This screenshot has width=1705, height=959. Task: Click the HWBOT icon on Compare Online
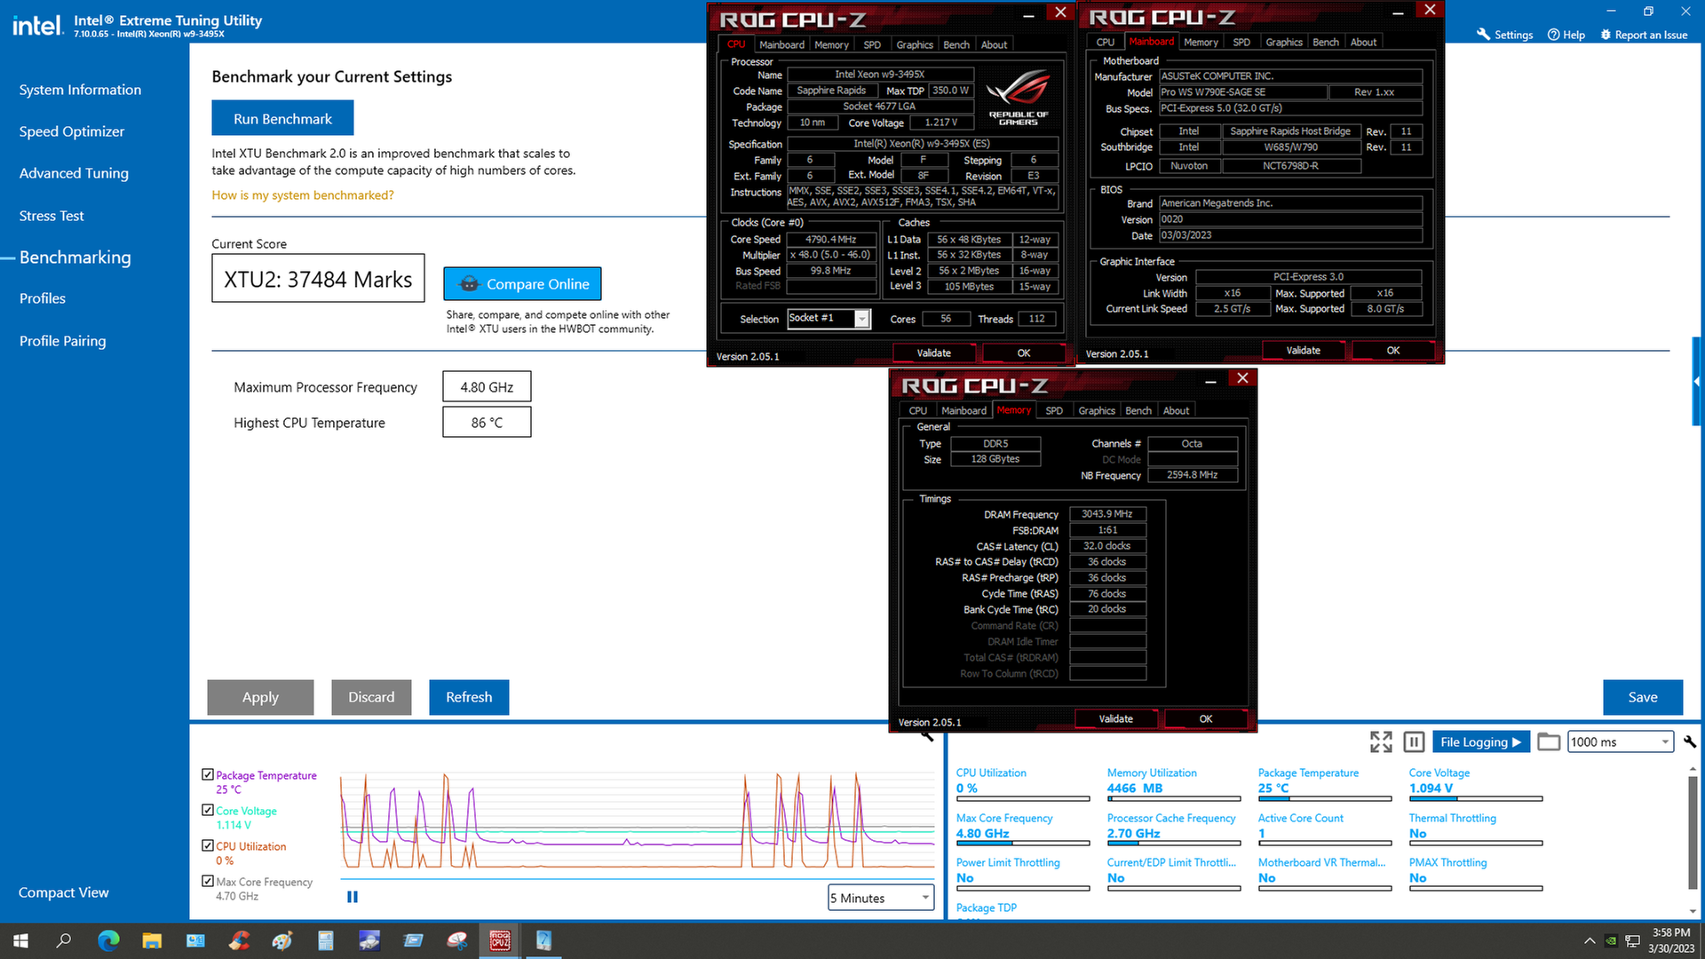(469, 284)
